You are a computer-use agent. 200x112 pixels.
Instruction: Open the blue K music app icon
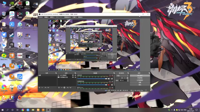(12, 25)
